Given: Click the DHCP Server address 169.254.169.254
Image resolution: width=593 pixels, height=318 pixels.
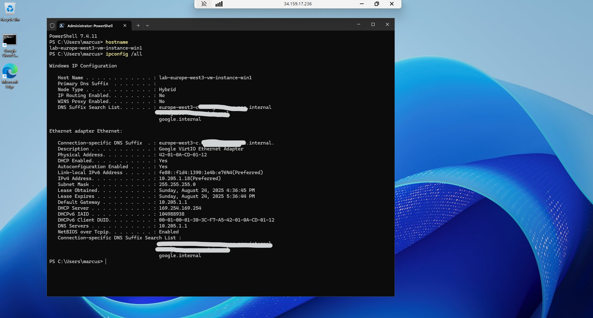Looking at the screenshot, I should 180,208.
